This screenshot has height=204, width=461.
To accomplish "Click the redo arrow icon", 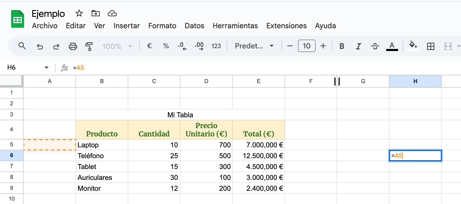I will 56,46.
